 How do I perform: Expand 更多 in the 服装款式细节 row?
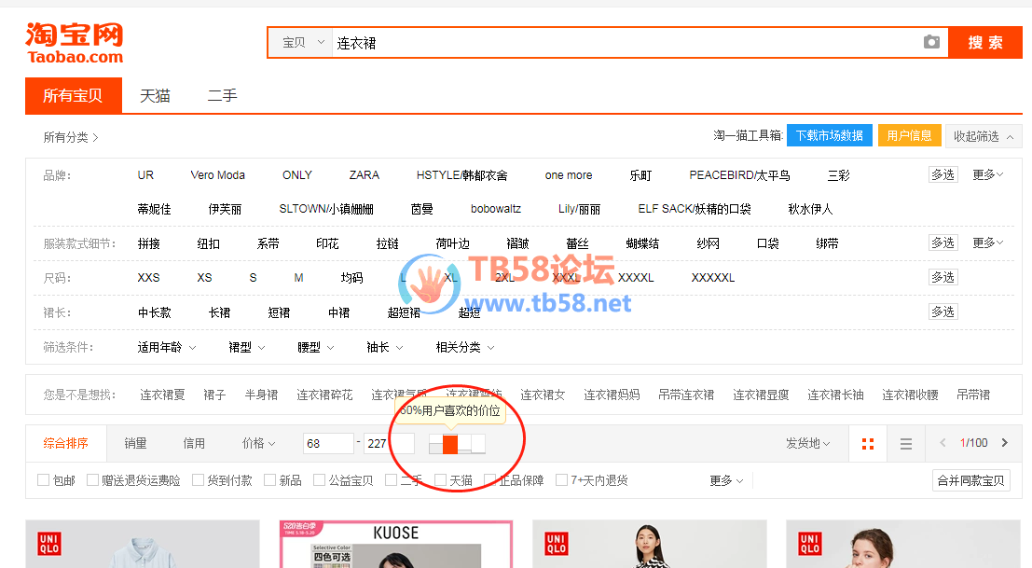(x=988, y=242)
